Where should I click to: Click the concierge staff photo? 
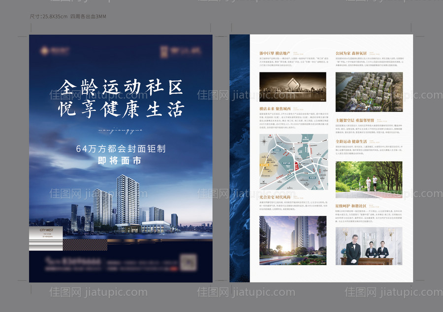click(369, 246)
